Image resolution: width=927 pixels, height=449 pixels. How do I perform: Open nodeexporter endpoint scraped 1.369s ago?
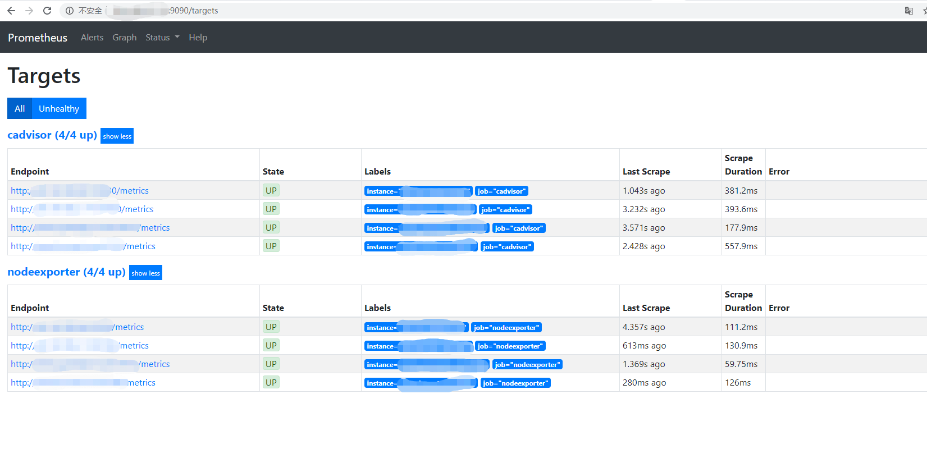(90, 364)
